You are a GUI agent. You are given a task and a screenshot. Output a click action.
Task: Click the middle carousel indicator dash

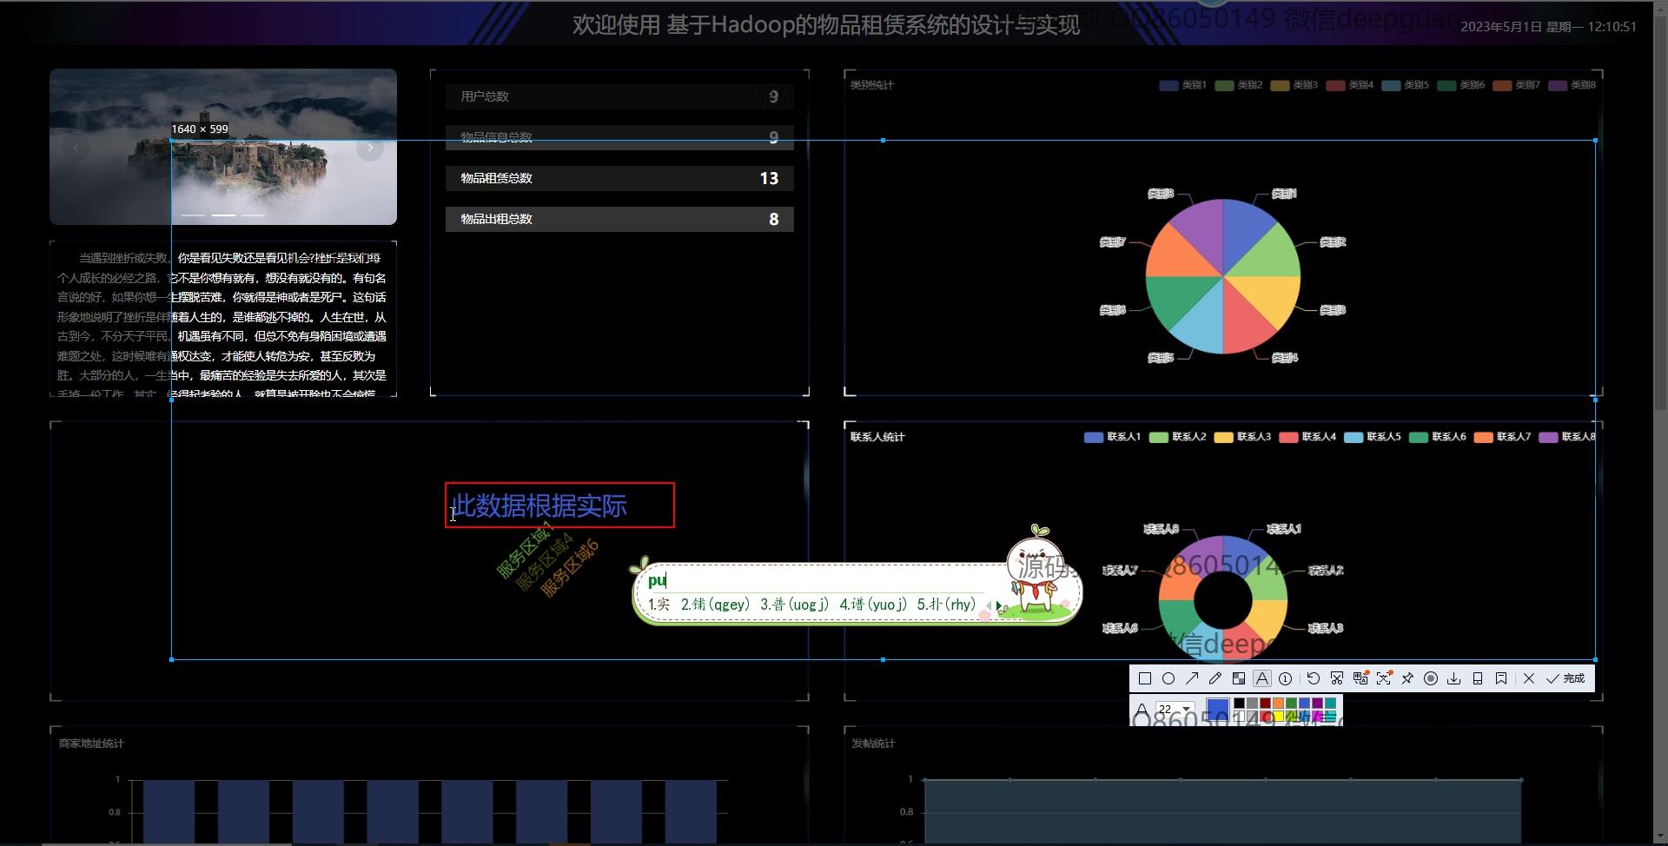pyautogui.click(x=223, y=215)
